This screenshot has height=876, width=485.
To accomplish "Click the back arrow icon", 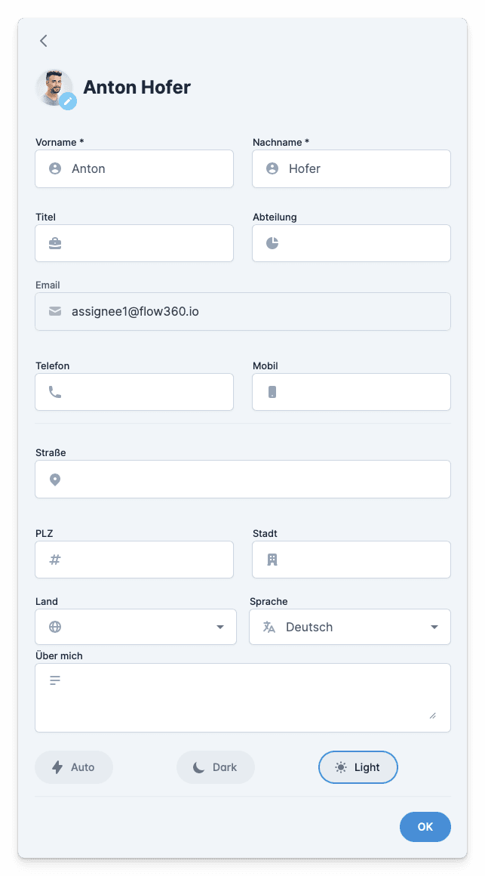I will pyautogui.click(x=44, y=41).
